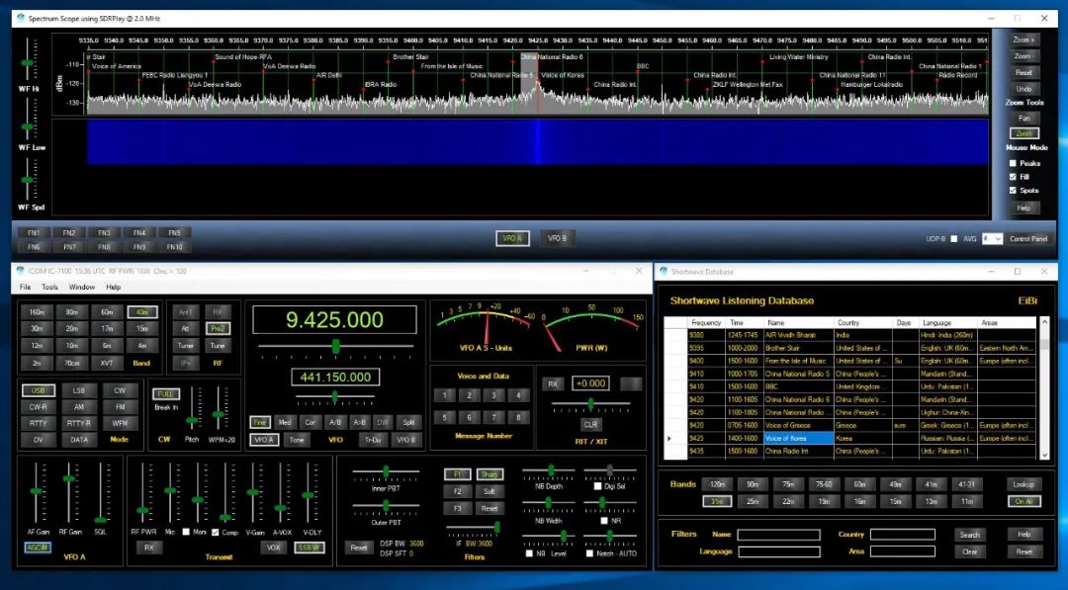Click the Lookup button
This screenshot has width=1068, height=590.
[x=1023, y=484]
